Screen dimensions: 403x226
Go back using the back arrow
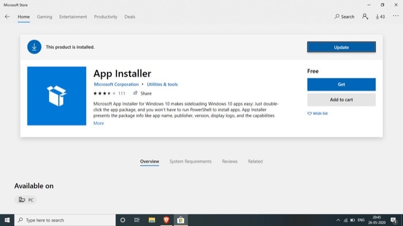point(7,17)
